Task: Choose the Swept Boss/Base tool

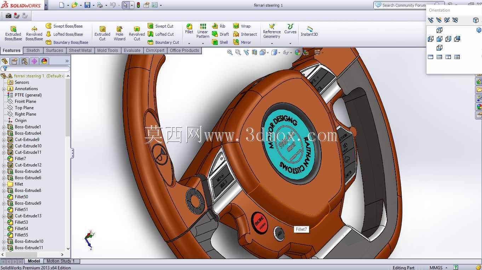Action: coord(64,26)
